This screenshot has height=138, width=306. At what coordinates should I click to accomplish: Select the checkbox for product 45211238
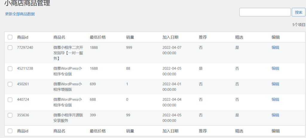point(10,68)
